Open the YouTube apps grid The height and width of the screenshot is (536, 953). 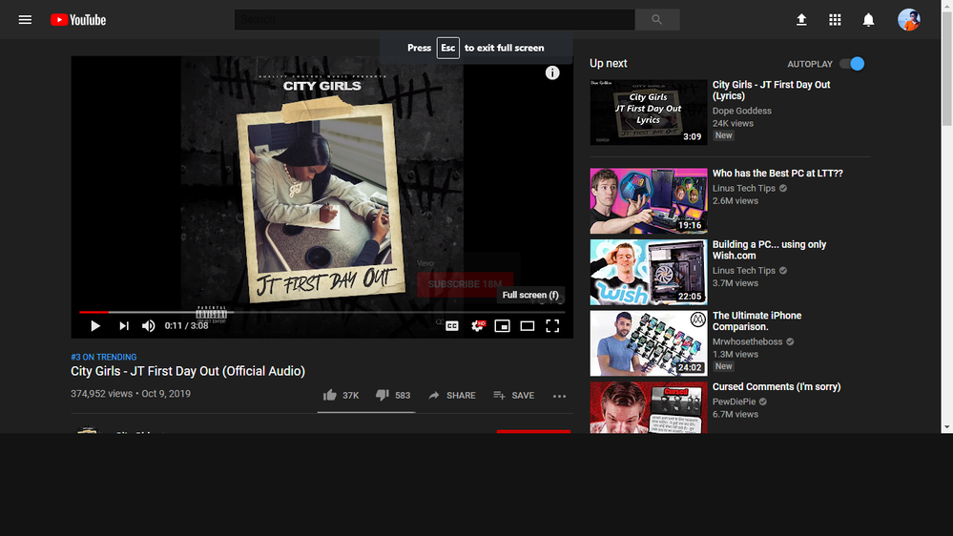[835, 20]
